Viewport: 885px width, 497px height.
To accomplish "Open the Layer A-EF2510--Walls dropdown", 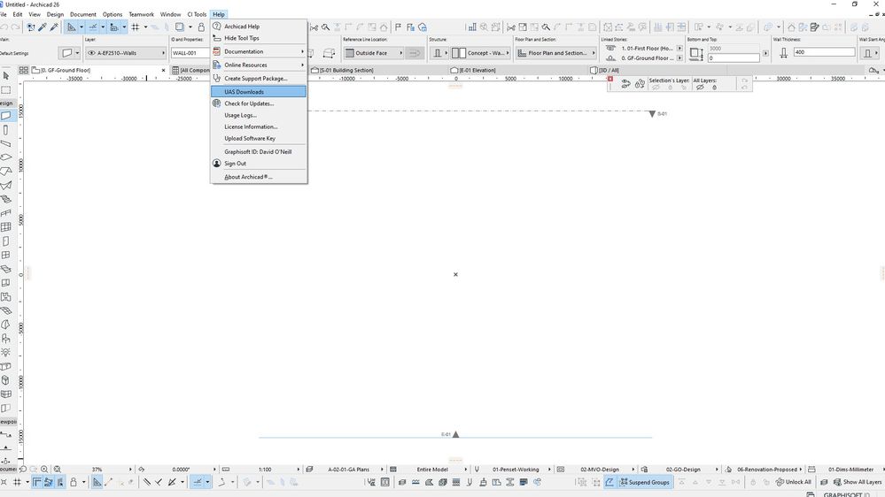I will tap(127, 53).
